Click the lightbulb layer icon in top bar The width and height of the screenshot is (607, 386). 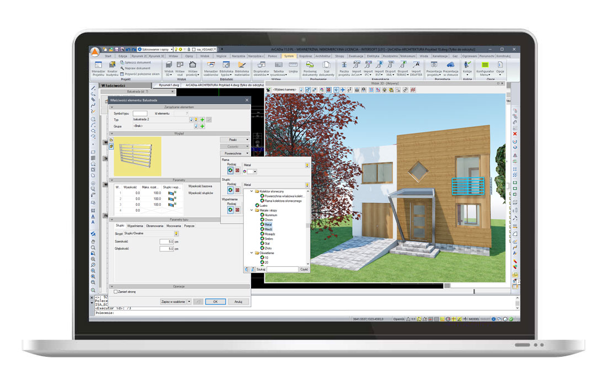click(x=175, y=50)
